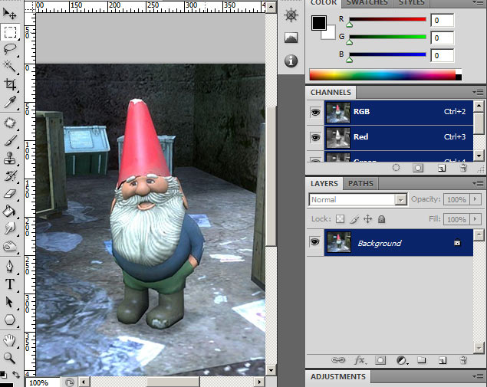This screenshot has width=487, height=387.
Task: Open the Layers panel menu
Action: pos(478,183)
